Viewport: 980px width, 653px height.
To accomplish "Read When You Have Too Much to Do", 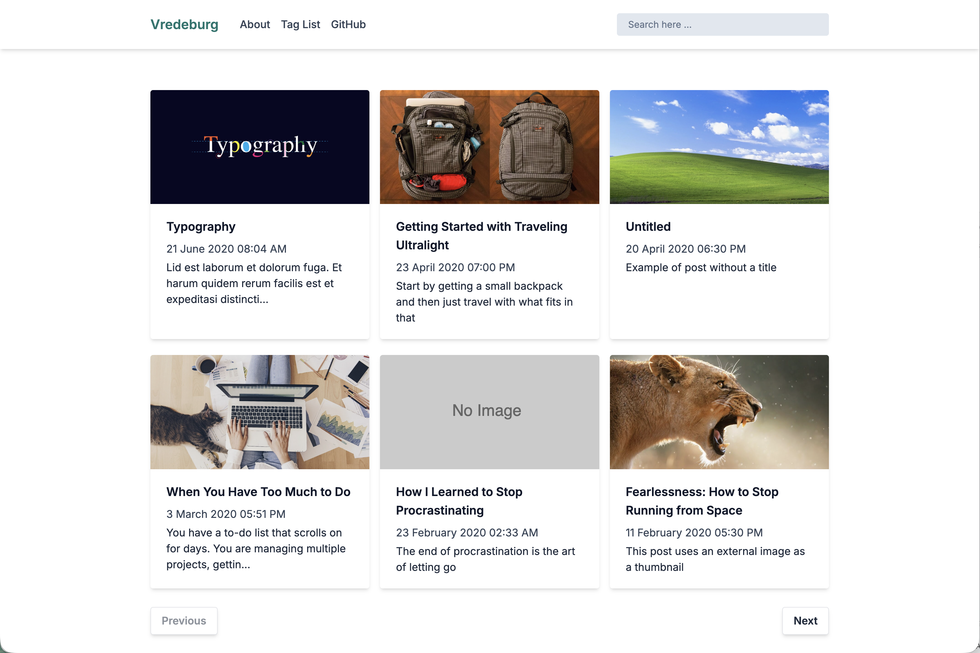I will tap(258, 492).
